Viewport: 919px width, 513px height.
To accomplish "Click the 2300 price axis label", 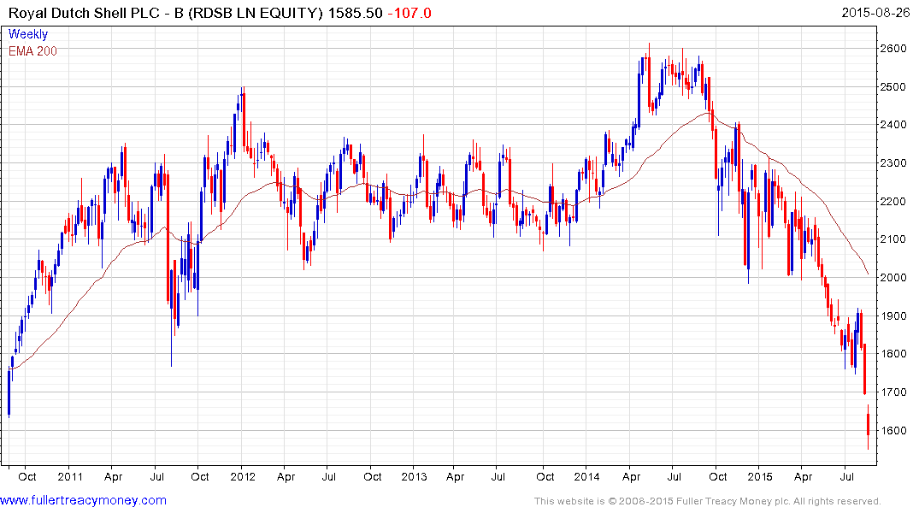I will point(893,163).
